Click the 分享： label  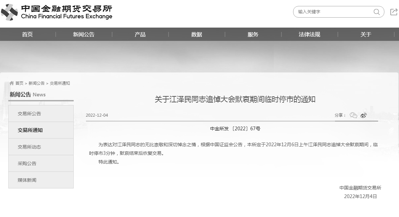[x=340, y=115]
